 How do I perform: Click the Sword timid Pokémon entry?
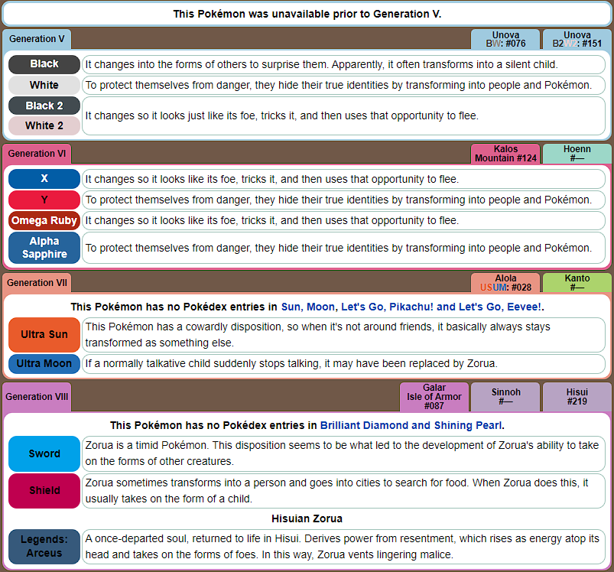[343, 453]
